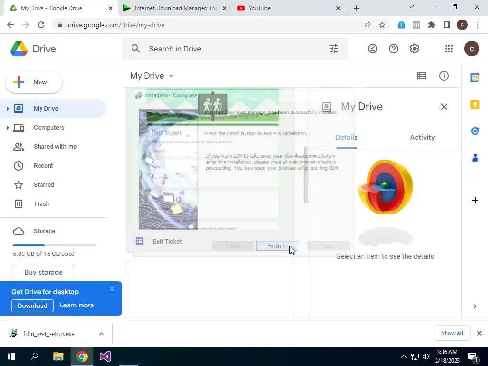
Task: Click Search in Drive field
Action: (x=234, y=49)
